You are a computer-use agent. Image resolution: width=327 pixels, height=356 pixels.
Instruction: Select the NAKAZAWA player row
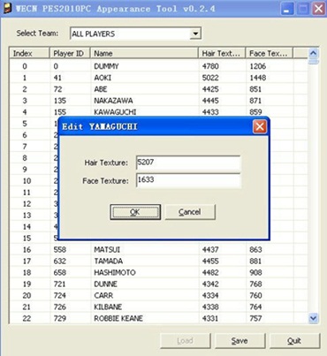pyautogui.click(x=158, y=101)
